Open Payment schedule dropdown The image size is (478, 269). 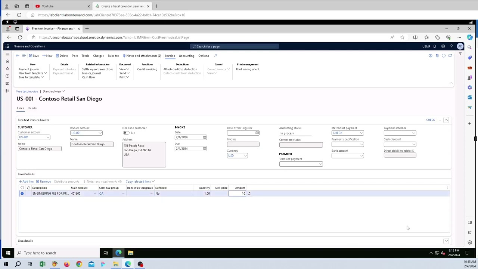414,133
